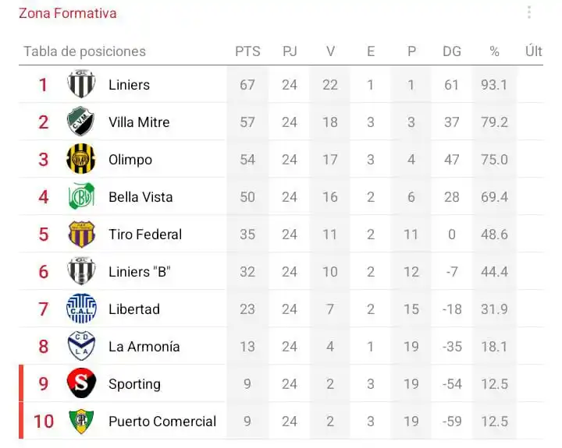Click the Villa Mitre club crest

click(x=81, y=122)
